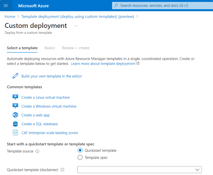
Task: Click the pencil icon for template editor
Action: 15,76
